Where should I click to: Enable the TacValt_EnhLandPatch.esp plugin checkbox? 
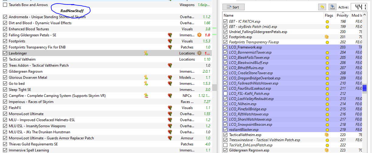click(x=226, y=145)
